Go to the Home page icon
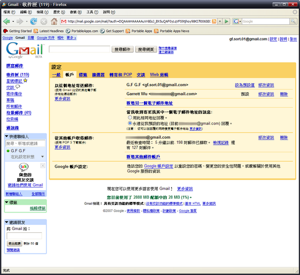 point(54,22)
